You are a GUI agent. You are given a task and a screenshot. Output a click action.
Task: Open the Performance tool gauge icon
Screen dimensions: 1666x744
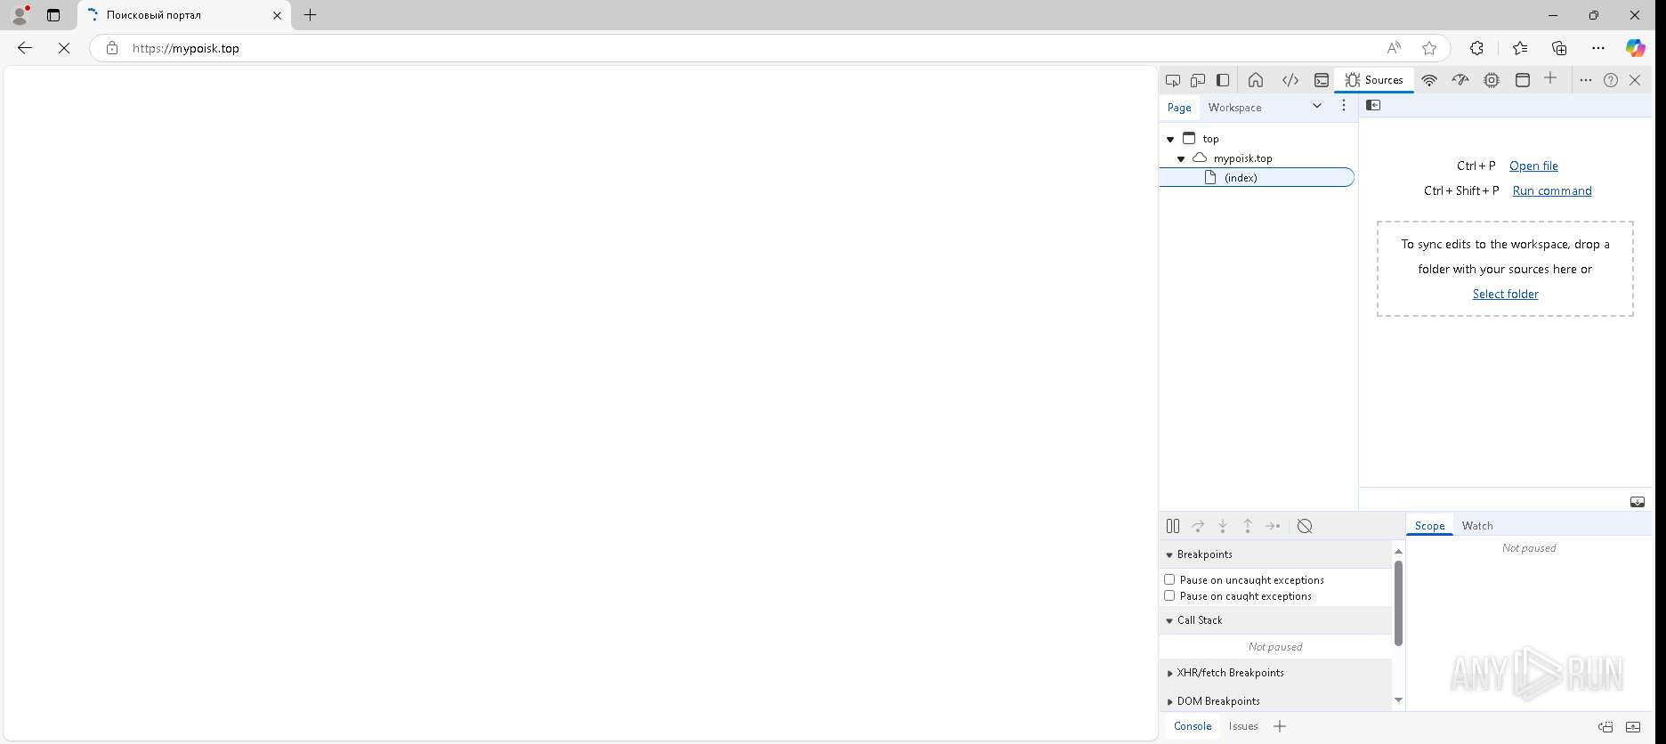[x=1460, y=80]
